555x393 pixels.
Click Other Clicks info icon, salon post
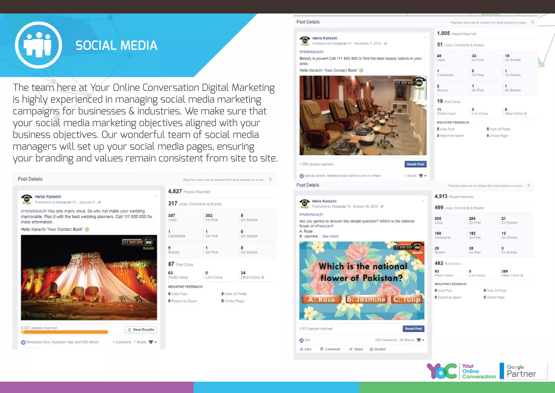coord(525,114)
